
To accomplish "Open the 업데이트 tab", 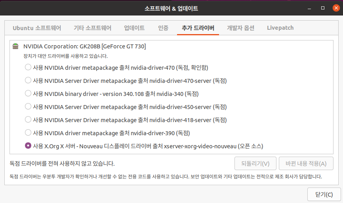I will pyautogui.click(x=134, y=28).
